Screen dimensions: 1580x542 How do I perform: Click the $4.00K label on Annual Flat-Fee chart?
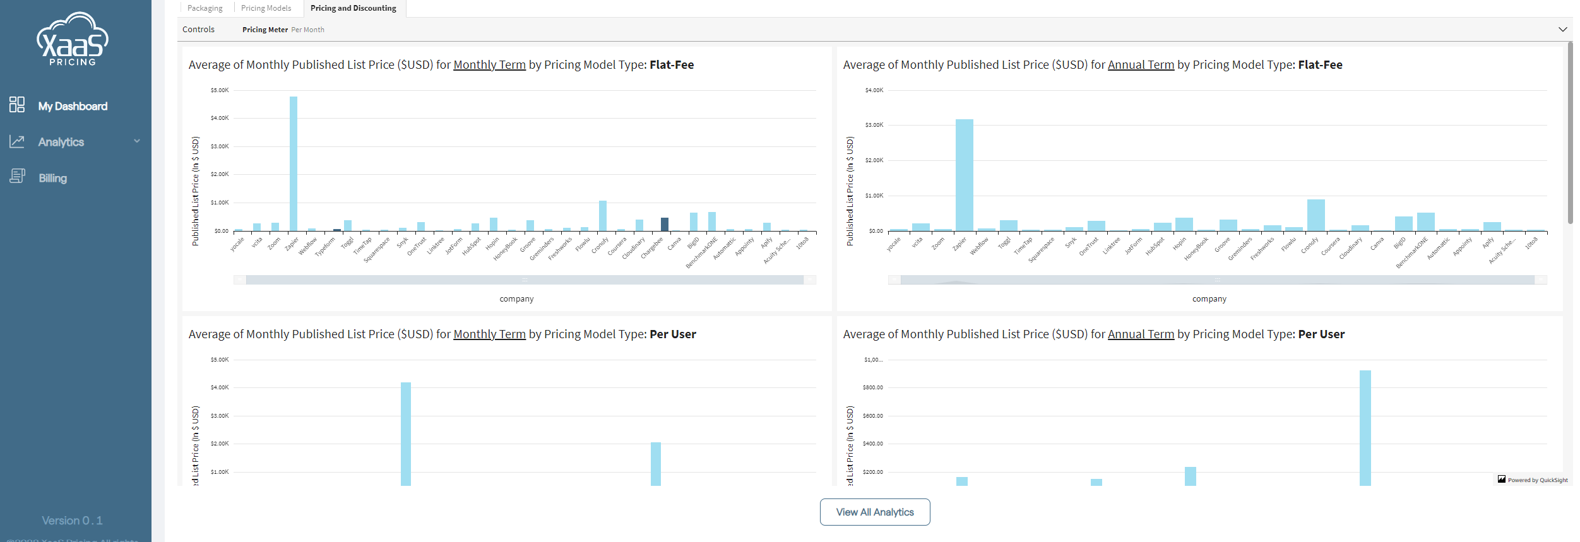(874, 90)
